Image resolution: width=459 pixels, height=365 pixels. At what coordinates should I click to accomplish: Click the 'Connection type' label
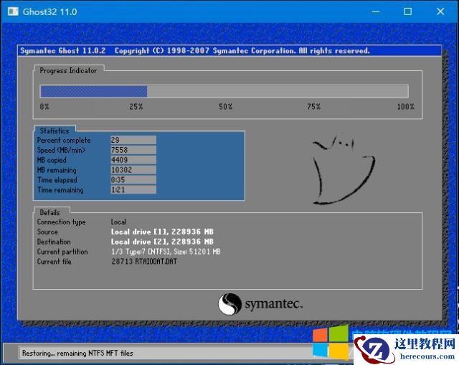[62, 222]
